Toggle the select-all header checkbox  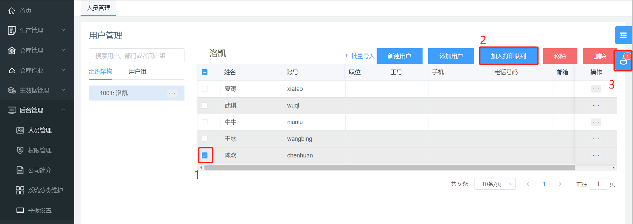tap(205, 72)
